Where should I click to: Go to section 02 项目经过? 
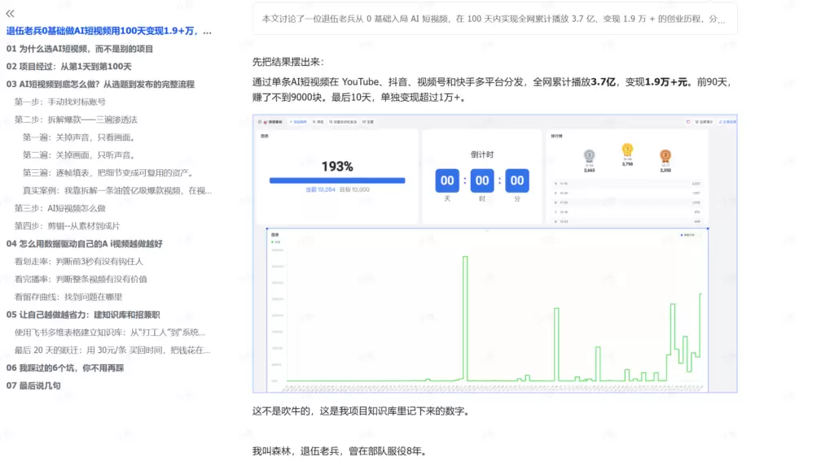[68, 67]
